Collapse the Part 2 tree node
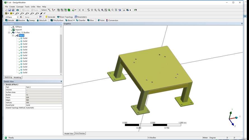The image size is (249, 140). [x=13, y=35]
